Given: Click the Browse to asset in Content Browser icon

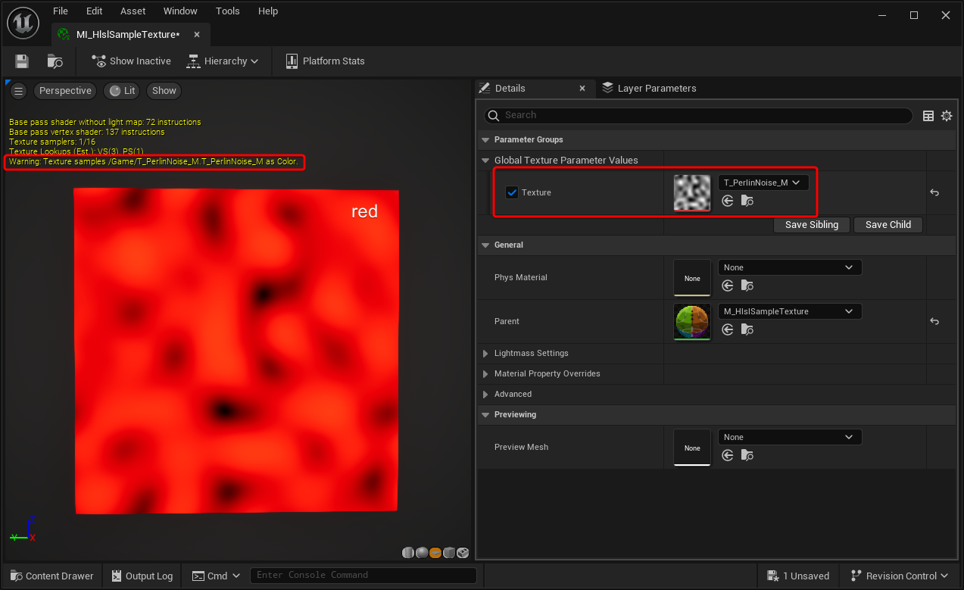Looking at the screenshot, I should pos(55,61).
